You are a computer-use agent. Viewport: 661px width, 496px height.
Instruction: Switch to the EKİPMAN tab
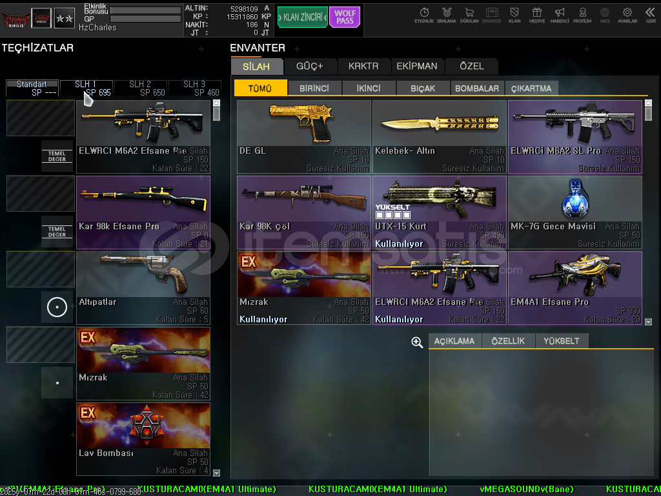coord(417,67)
